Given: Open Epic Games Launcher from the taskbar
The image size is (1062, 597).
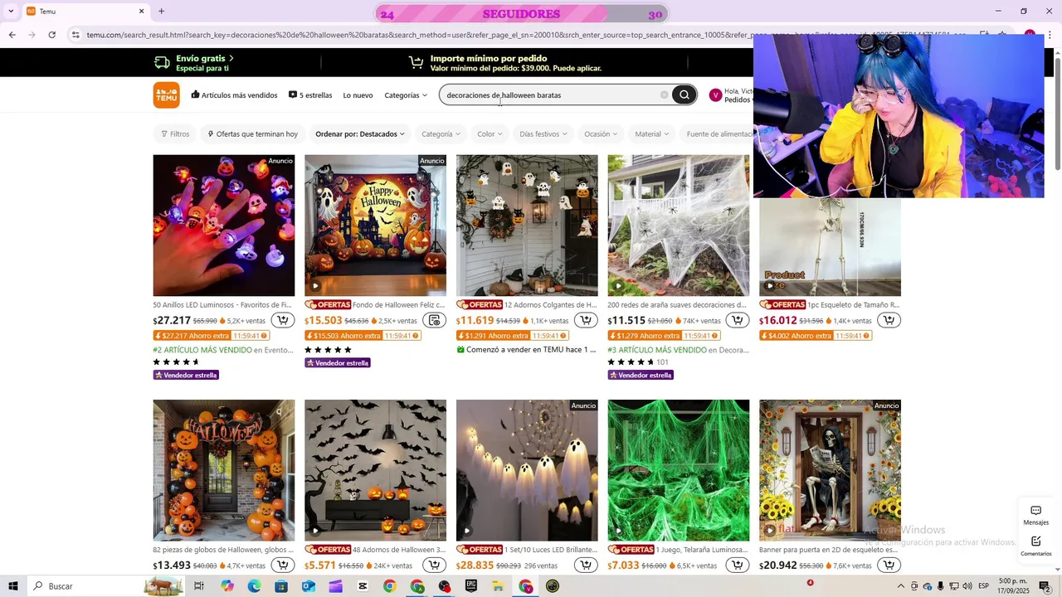Looking at the screenshot, I should click(471, 586).
